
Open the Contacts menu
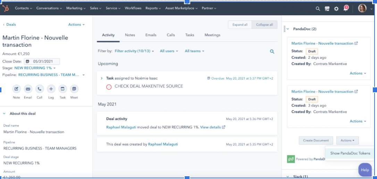23,8
